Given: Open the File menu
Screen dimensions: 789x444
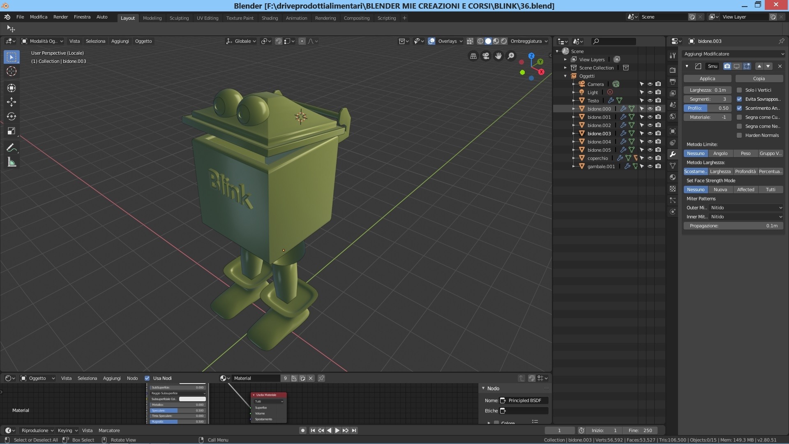Looking at the screenshot, I should [20, 17].
